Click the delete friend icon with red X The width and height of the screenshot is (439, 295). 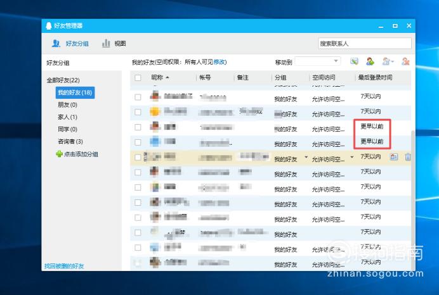[x=405, y=61]
